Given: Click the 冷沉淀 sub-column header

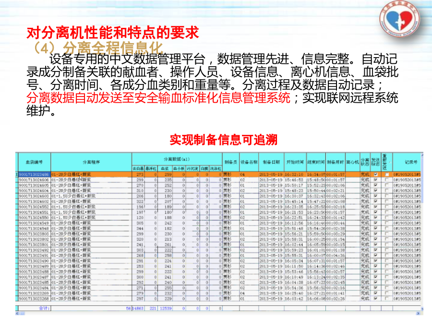Looking at the screenshot, I should [x=192, y=168].
